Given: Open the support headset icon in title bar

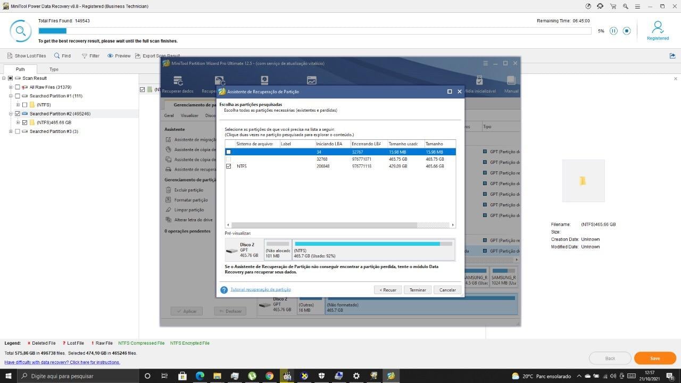Looking at the screenshot, I should pyautogui.click(x=600, y=6).
